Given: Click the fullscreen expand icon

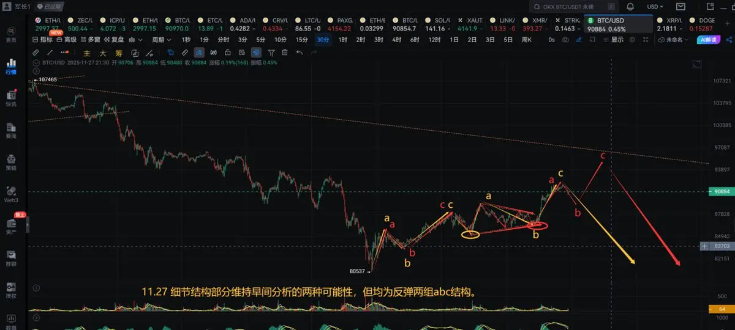Looking at the screenshot, I should point(646,39).
